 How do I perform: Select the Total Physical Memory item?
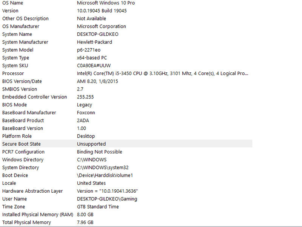[26, 222]
